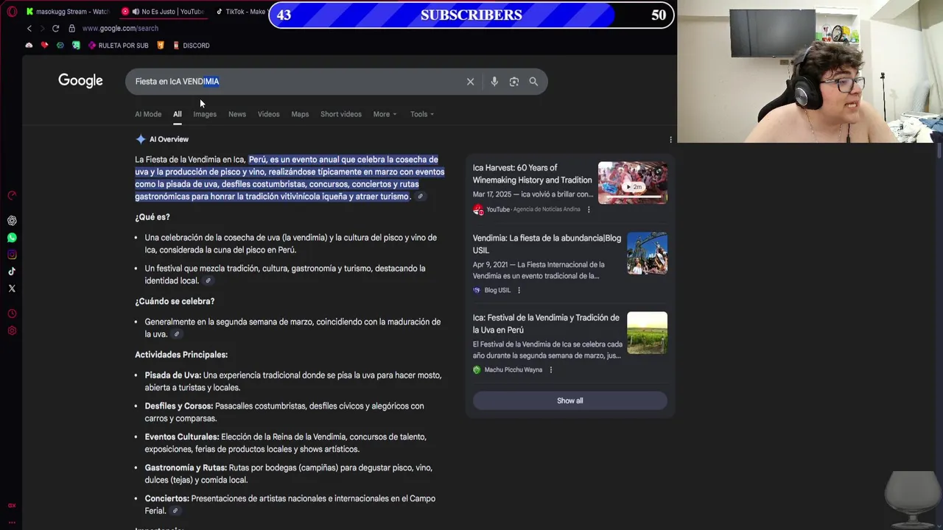Viewport: 943px width, 530px height.
Task: Click the '¿Cuándo se celebra?' heading
Action: (x=175, y=301)
